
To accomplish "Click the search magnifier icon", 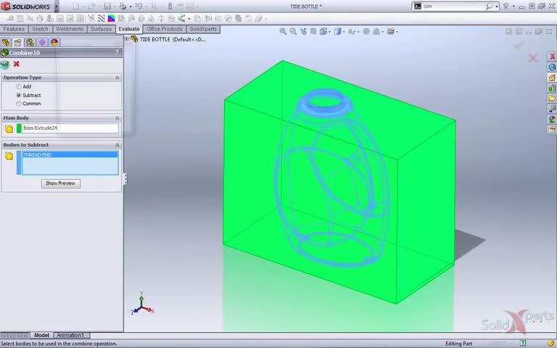I will (490, 6).
